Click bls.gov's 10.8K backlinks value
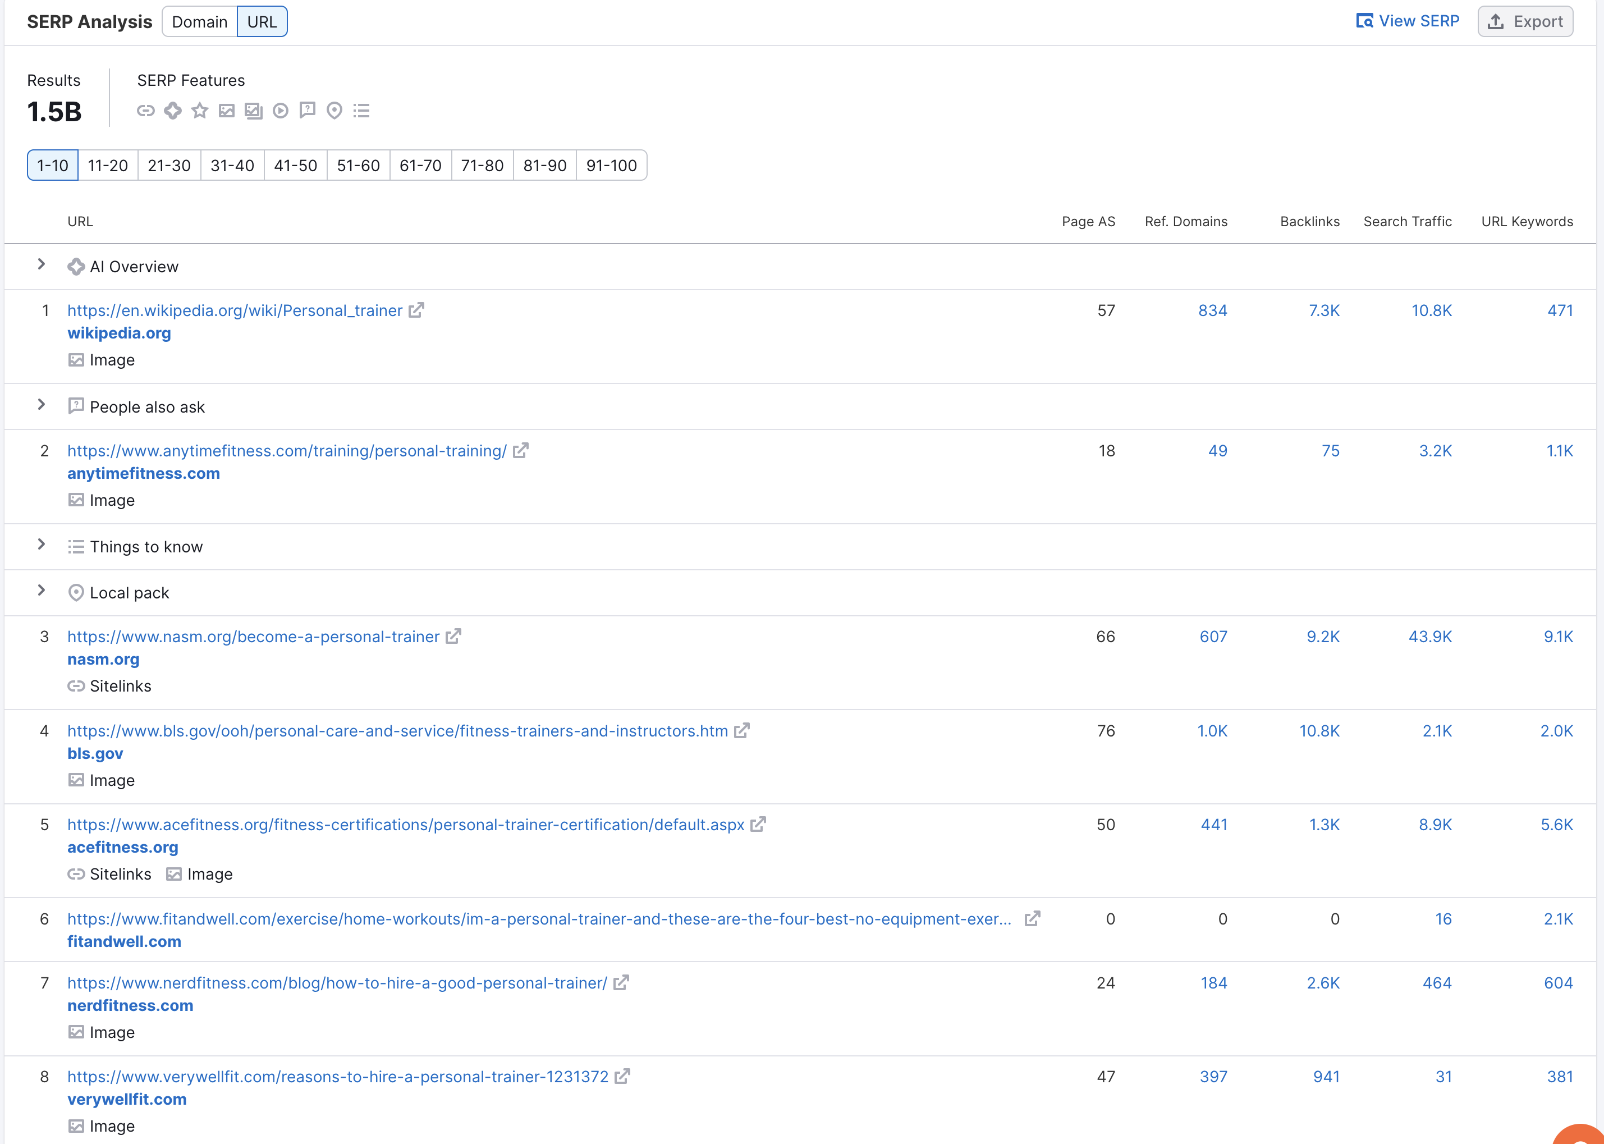The image size is (1604, 1144). pos(1319,731)
